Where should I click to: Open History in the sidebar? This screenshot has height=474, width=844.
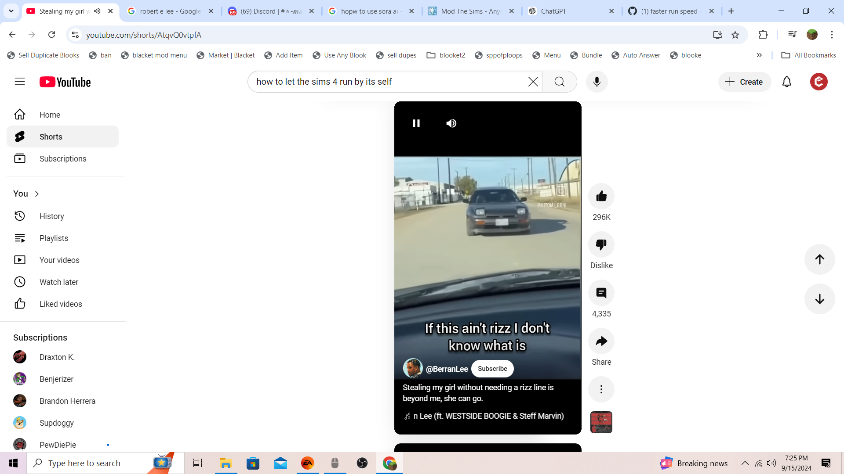pyautogui.click(x=51, y=216)
